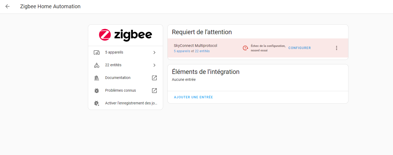Open Problèmes connus external link icon

[154, 91]
